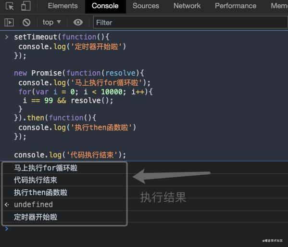This screenshot has width=288, height=247.
Task: Show the console sidebar panel
Action: point(9,23)
